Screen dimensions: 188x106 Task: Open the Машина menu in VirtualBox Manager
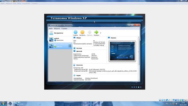pos(57,29)
